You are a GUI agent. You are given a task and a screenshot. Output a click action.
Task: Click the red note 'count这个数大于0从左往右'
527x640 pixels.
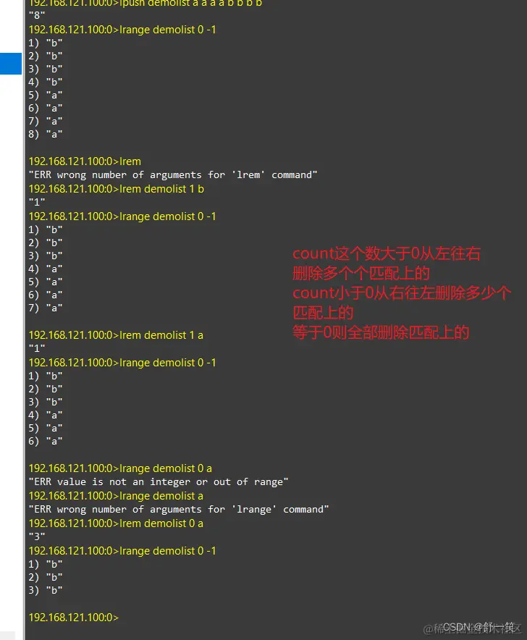(387, 253)
